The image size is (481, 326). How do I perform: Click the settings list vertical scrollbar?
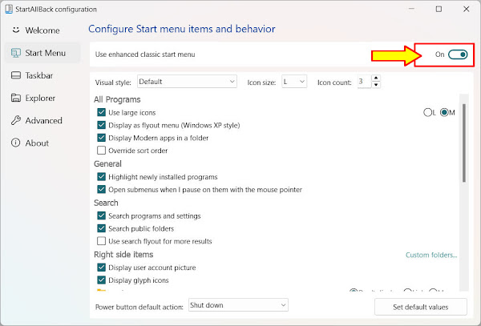tap(464, 143)
